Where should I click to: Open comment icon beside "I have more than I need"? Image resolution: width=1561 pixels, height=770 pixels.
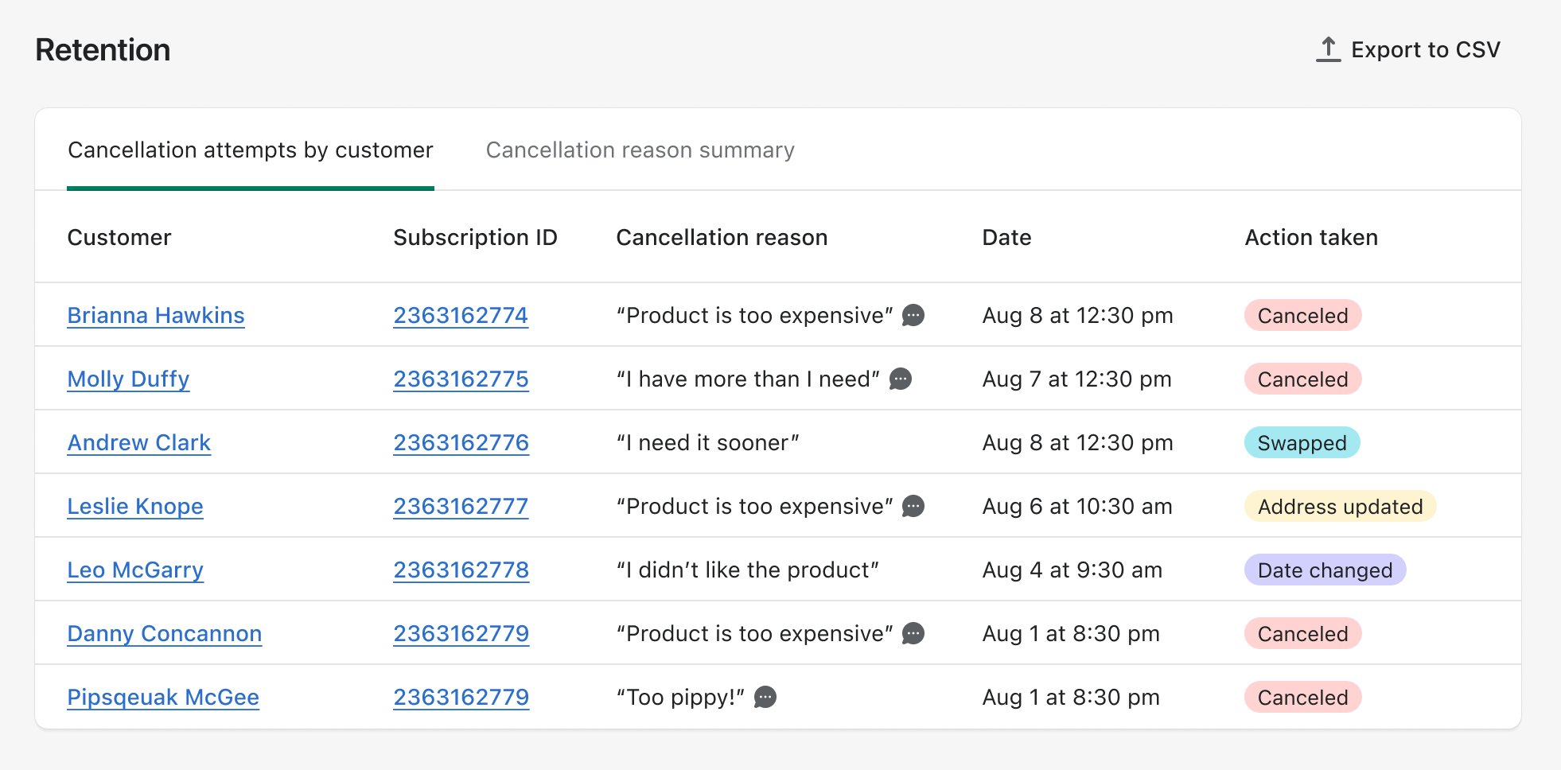coord(901,379)
